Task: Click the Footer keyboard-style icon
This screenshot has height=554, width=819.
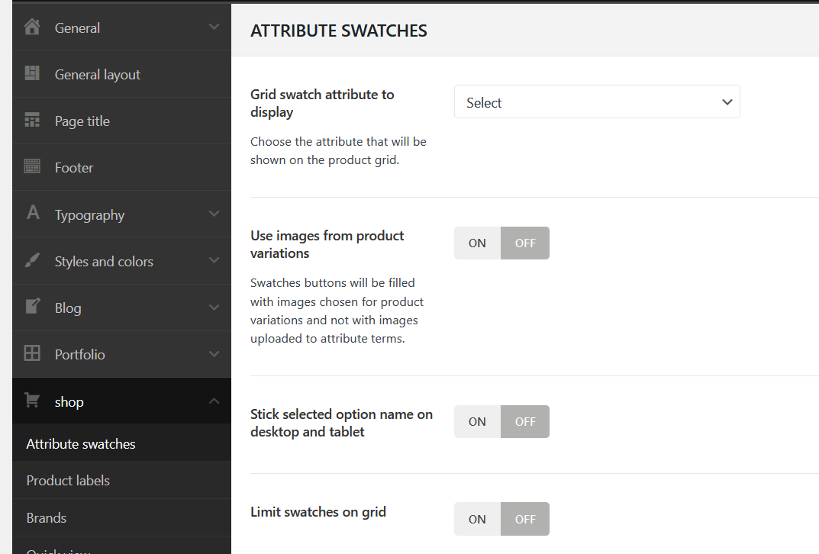Action: coord(32,166)
